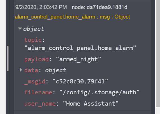Click the left vertical scrollbar thumb
This screenshot has height=114, width=160.
pyautogui.click(x=8, y=58)
